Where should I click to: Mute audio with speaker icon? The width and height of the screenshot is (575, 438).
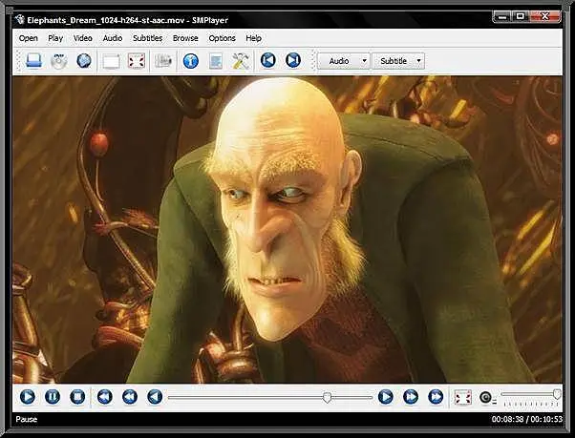[486, 397]
